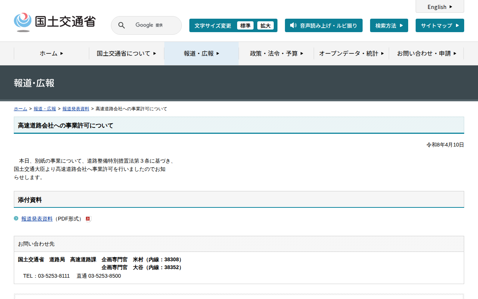Viewport: 478px width, 299px height.
Task: Open the PDF icon beside 報道発表資料
Action: (x=89, y=219)
